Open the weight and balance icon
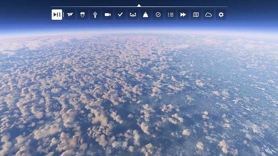This screenshot has width=278, height=156. 145,14
